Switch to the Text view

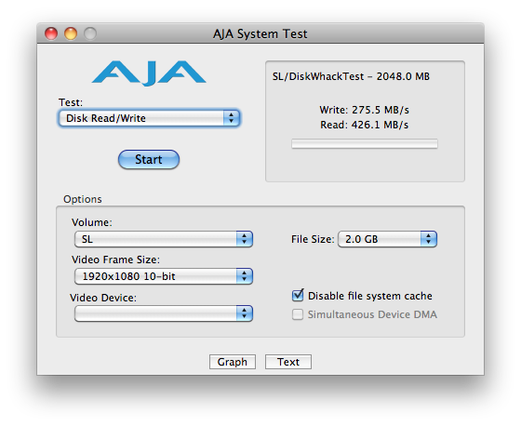coord(288,362)
